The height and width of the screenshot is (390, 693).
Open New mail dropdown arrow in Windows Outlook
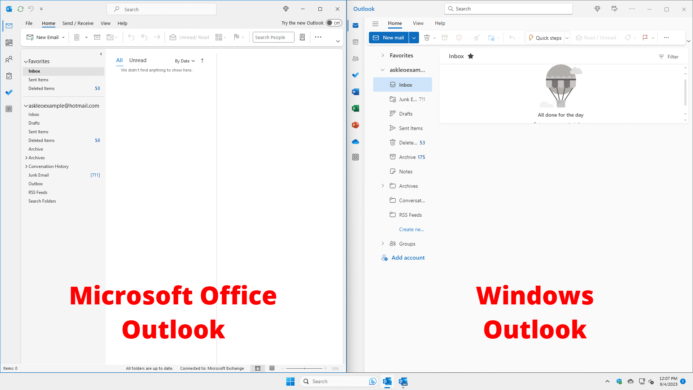[x=414, y=38]
